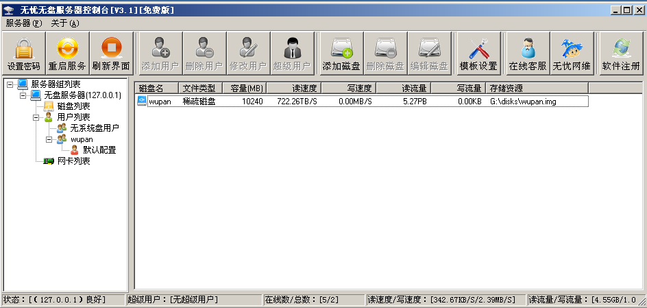
Task: Open 无忧网维 toolbar icon
Action: tap(572, 54)
